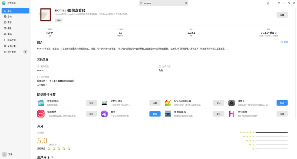Click the 用户评论 heading
Image resolution: width=297 pixels, height=159 pixels.
(x=43, y=157)
